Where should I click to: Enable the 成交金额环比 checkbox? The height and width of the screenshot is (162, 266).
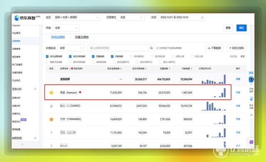pos(114,62)
